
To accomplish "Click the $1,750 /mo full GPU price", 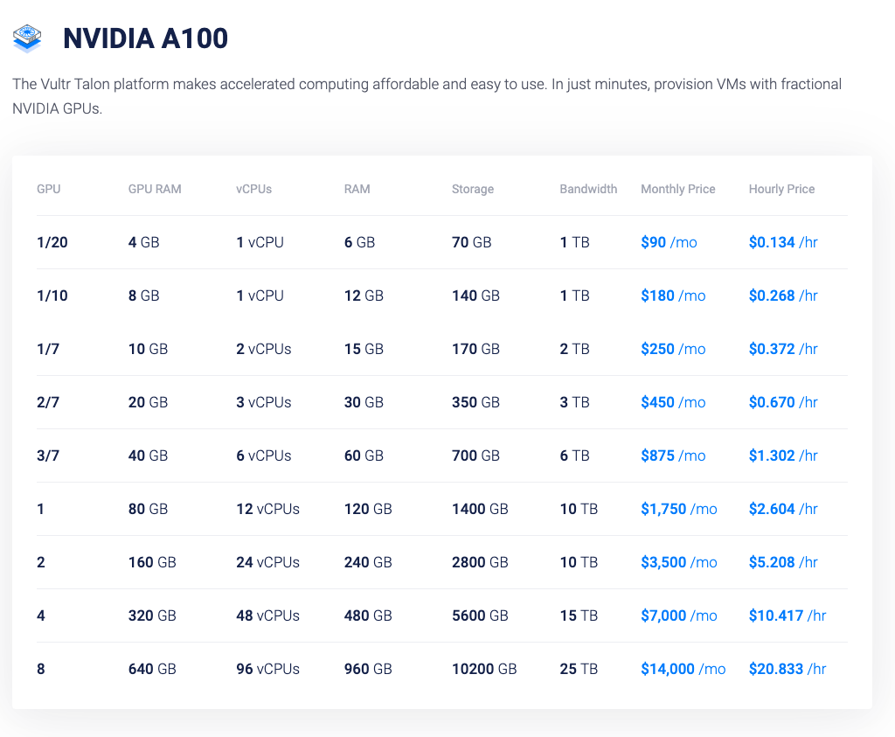I will pos(678,509).
